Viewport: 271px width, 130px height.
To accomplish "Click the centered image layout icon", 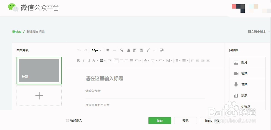I will coord(208,61).
